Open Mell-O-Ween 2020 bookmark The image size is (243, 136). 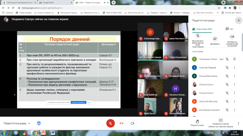[112, 13]
